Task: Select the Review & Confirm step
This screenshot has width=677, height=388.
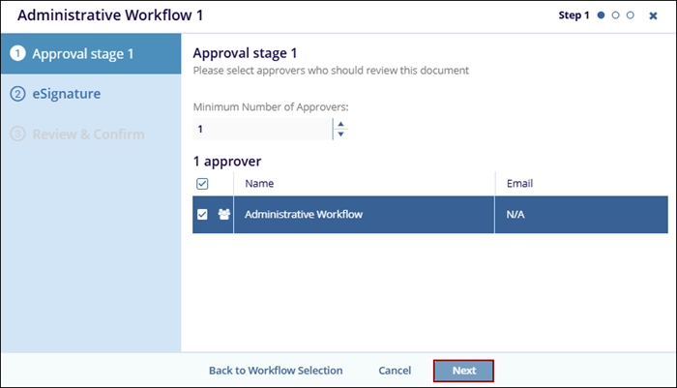Action: point(88,134)
